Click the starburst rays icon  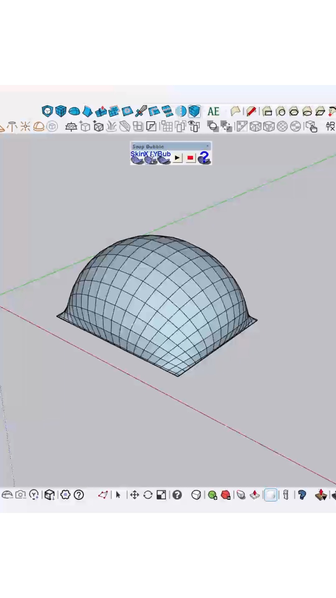pyautogui.click(x=25, y=126)
